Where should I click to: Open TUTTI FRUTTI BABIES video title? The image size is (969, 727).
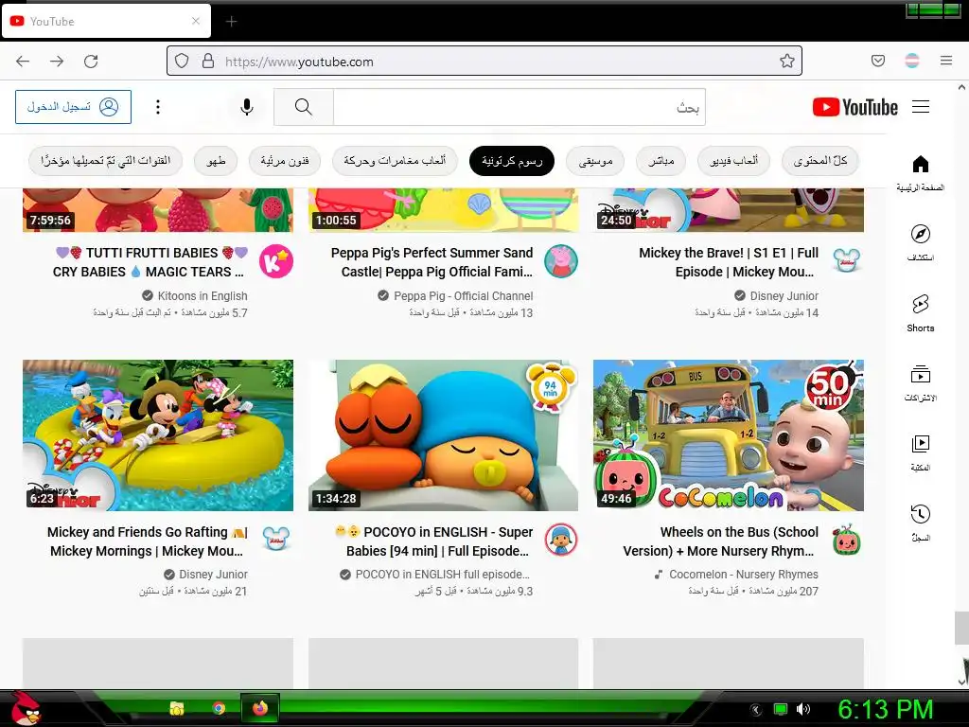point(150,262)
